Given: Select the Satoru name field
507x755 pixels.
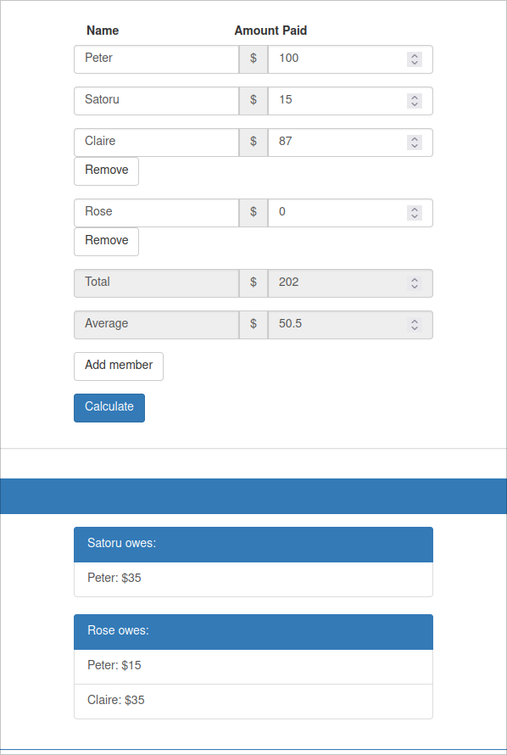Looking at the screenshot, I should (156, 101).
